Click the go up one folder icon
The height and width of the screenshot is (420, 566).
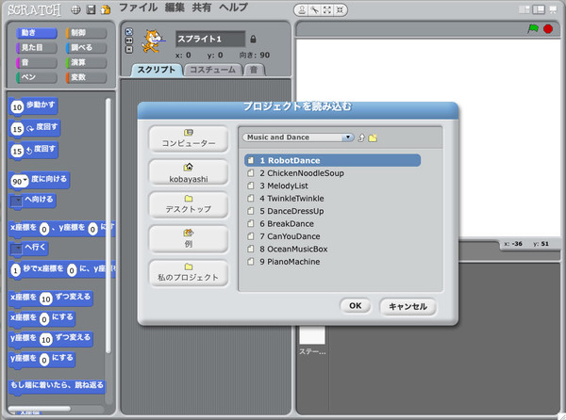(361, 137)
